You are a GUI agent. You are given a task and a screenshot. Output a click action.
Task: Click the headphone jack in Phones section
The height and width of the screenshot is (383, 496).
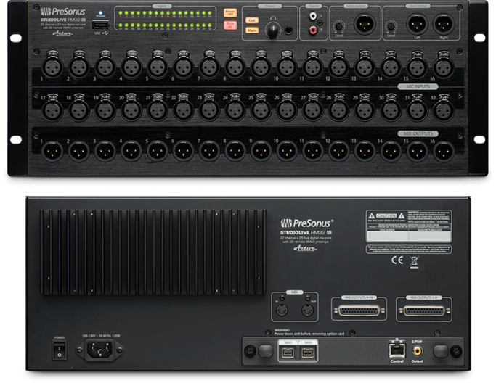coord(288,30)
